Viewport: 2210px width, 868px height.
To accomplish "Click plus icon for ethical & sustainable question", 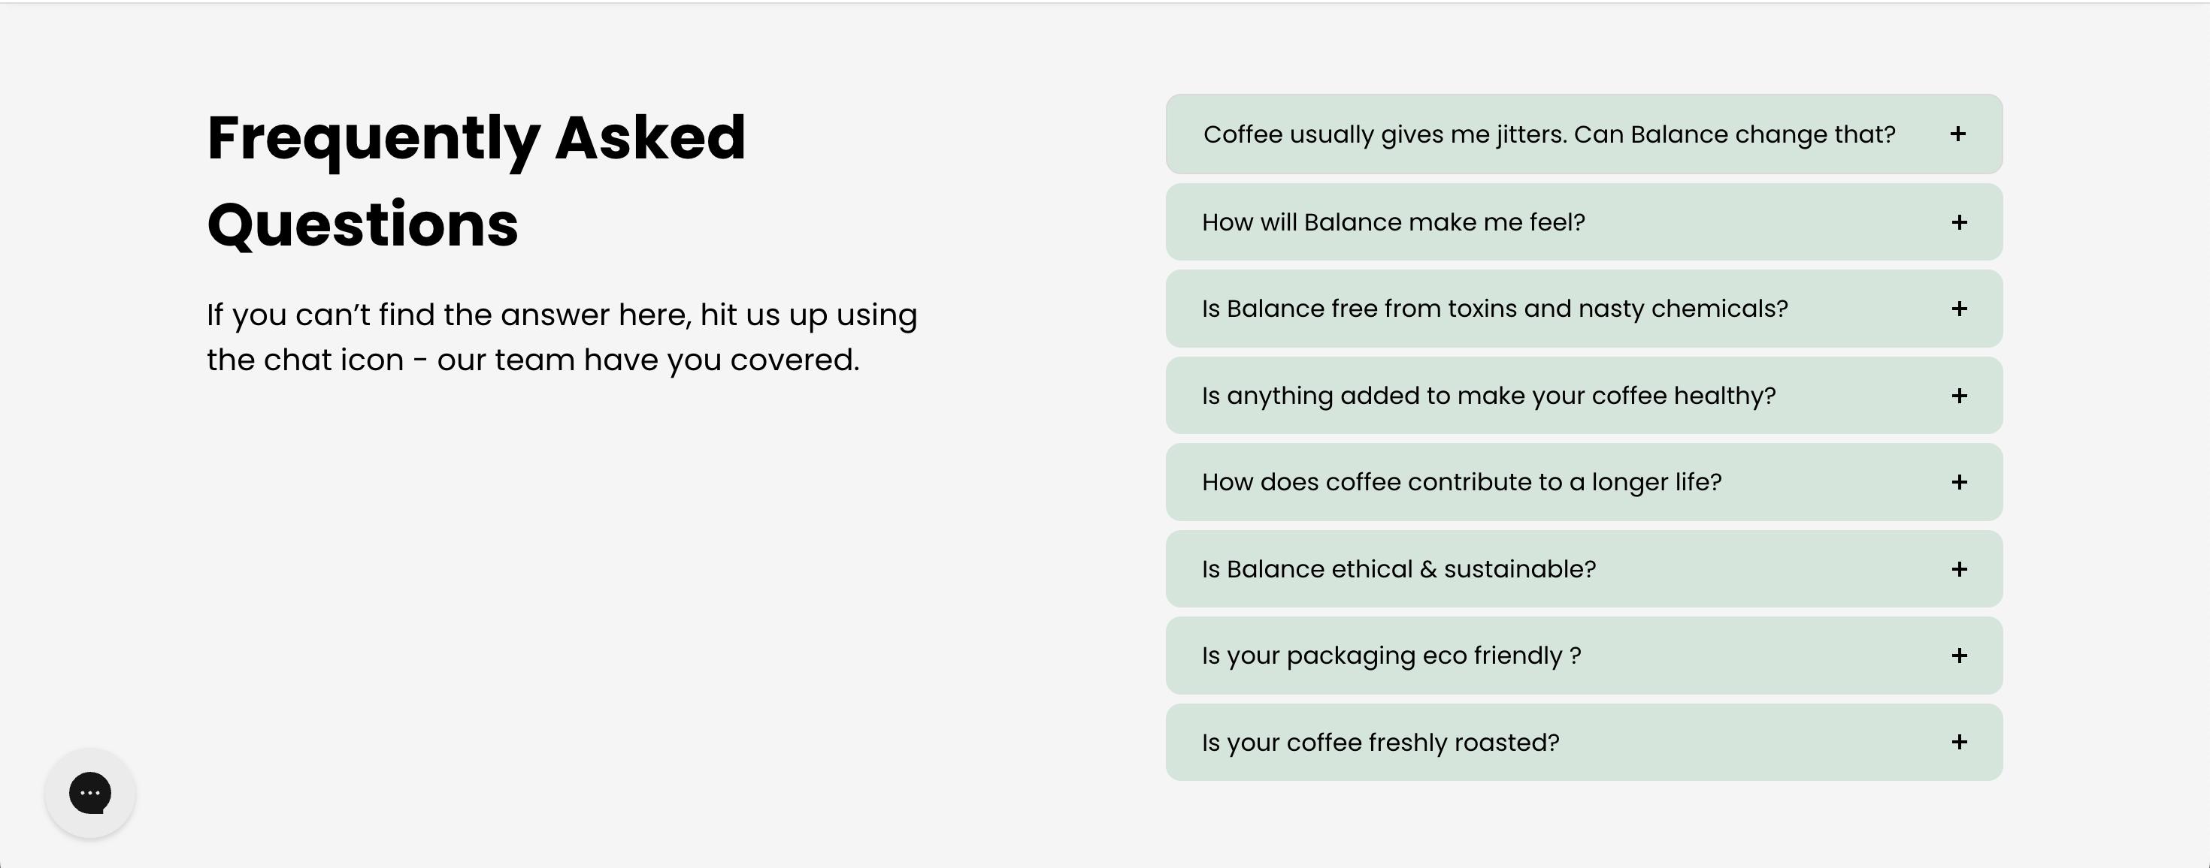I will click(x=1960, y=569).
